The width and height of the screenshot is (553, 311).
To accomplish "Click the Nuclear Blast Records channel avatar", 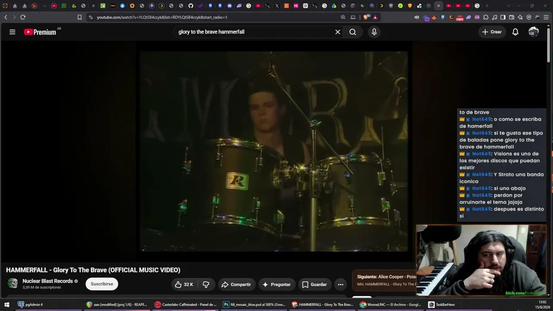I will tap(13, 283).
